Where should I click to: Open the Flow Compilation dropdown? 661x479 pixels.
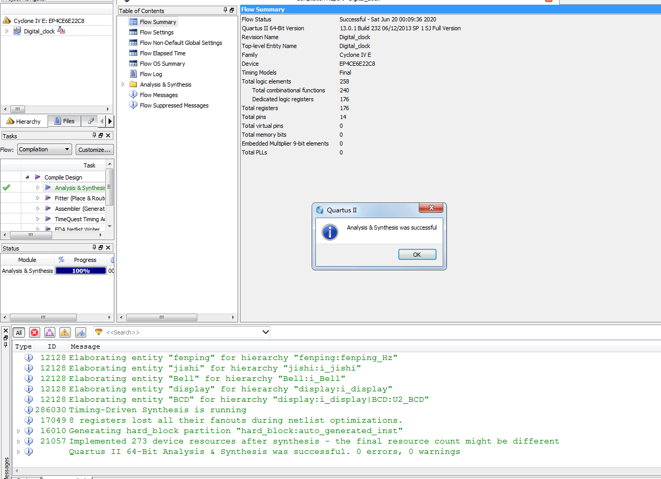[44, 150]
